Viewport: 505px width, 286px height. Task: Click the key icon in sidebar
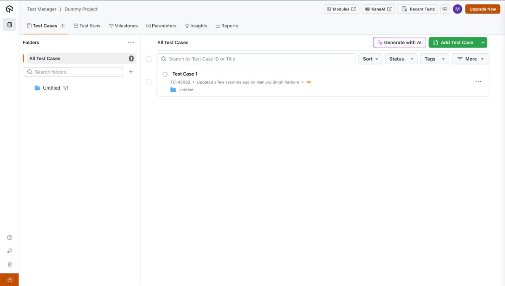(10, 251)
